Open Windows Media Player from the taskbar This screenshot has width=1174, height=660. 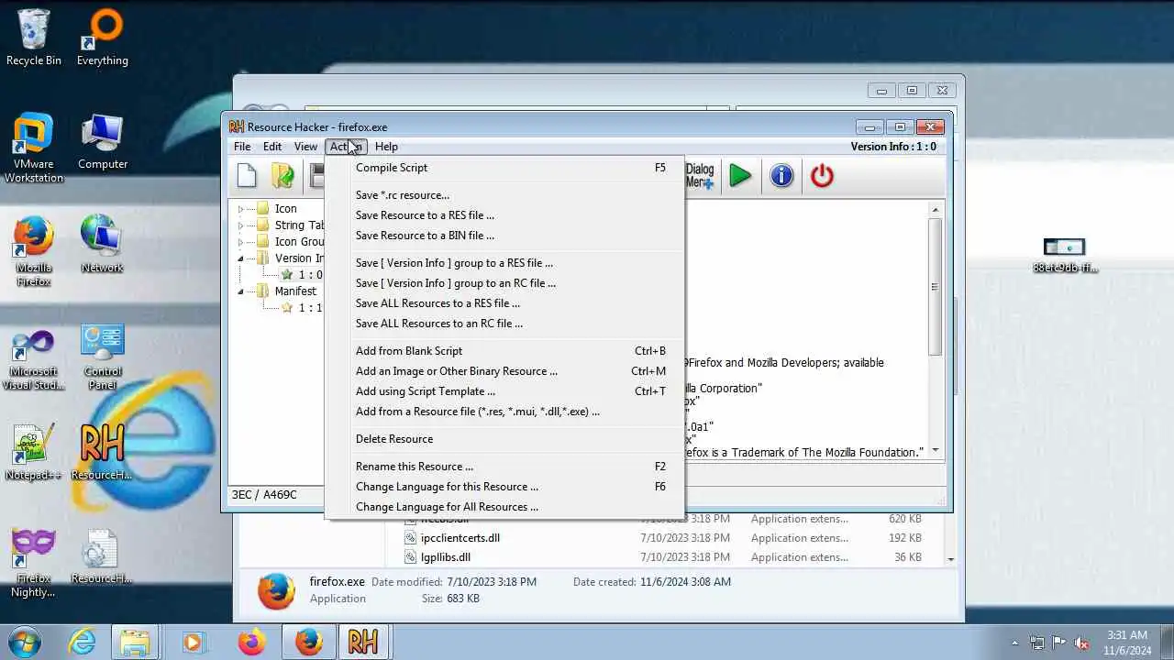click(193, 642)
